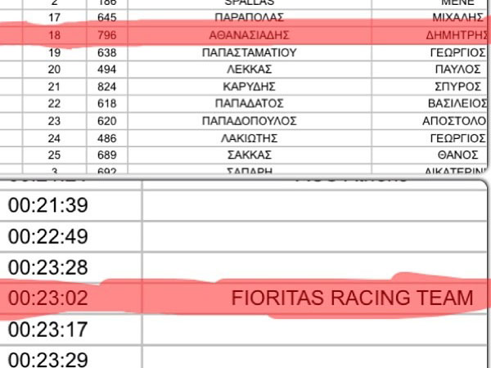Click the time value 00:23:29

point(48,359)
